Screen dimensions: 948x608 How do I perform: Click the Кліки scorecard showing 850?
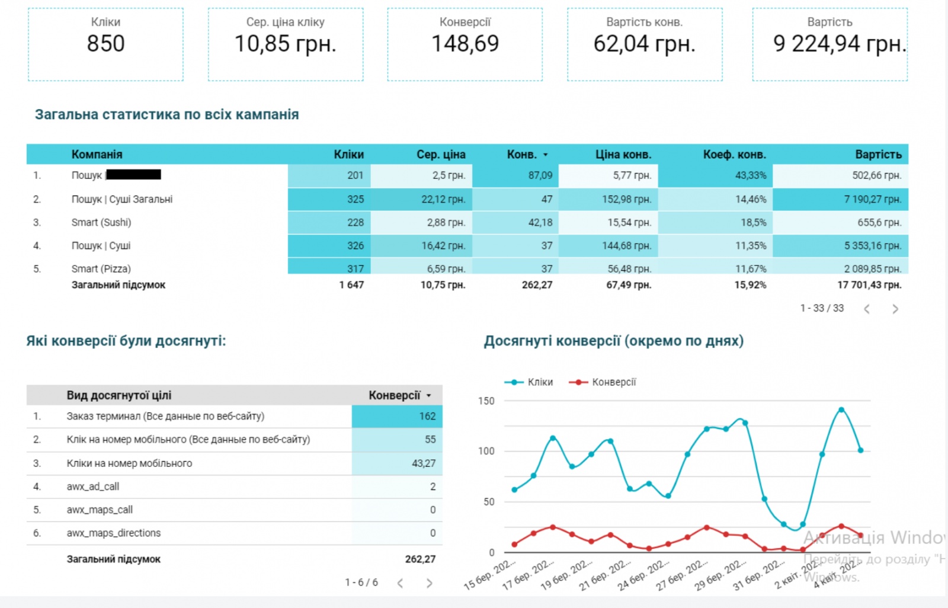point(105,44)
